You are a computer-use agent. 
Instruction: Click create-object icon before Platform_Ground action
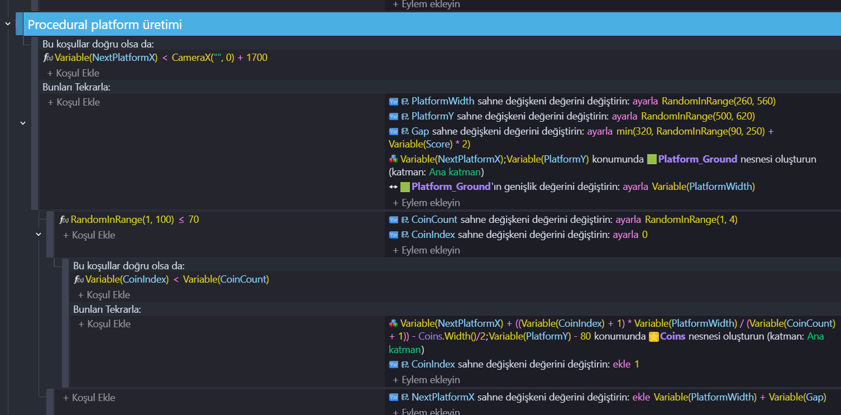tap(393, 159)
